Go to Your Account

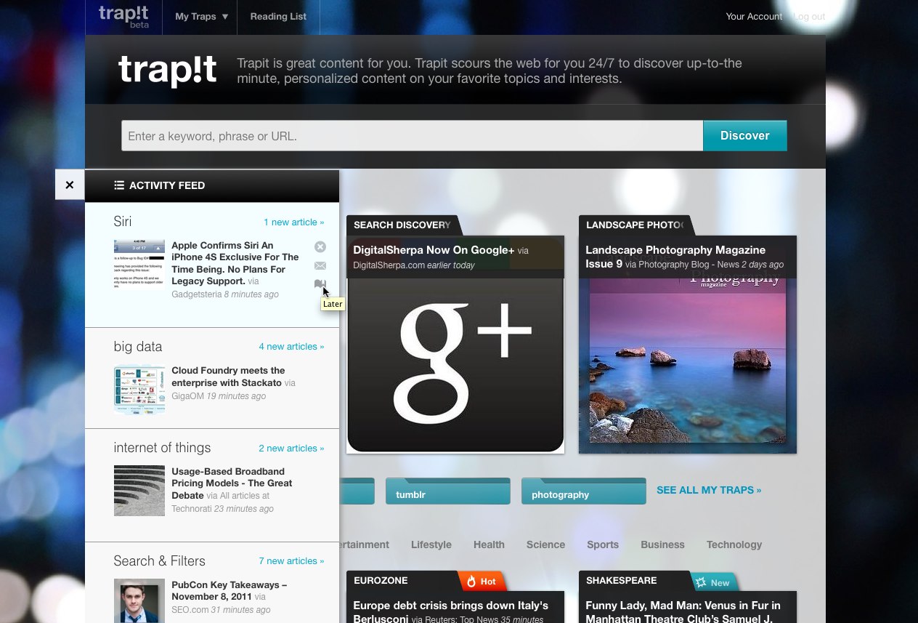754,16
